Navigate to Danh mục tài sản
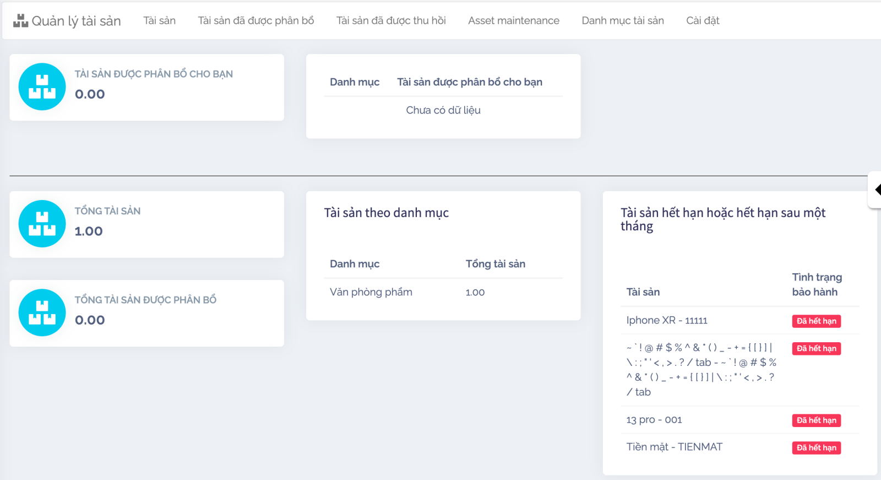Screen dimensions: 881x480 [622, 21]
